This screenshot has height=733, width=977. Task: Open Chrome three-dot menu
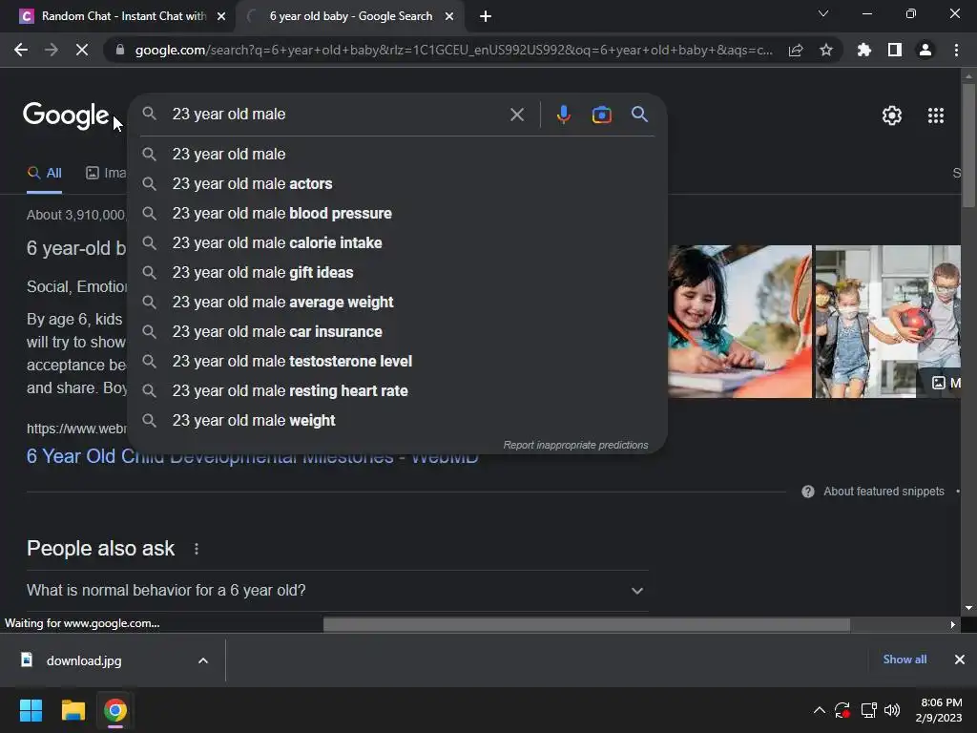956,50
